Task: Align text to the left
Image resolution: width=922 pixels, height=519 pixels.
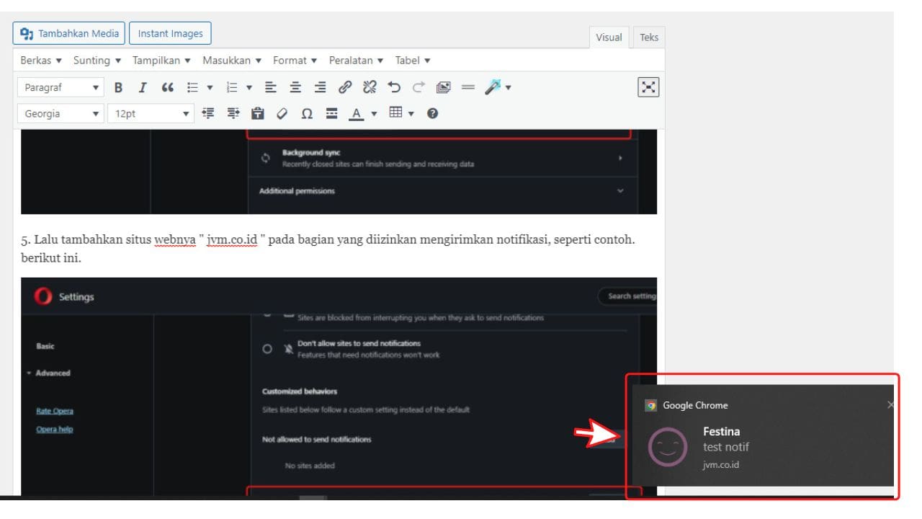Action: point(271,87)
